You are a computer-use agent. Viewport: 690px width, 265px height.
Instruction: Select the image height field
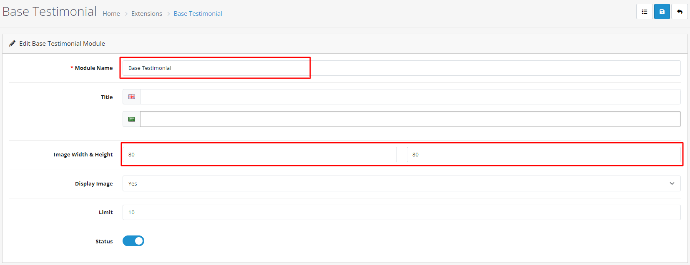pyautogui.click(x=543, y=154)
